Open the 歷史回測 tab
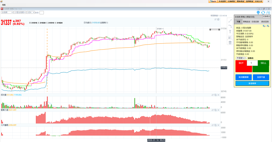Viewport: 272px width, 142px height. point(265,22)
